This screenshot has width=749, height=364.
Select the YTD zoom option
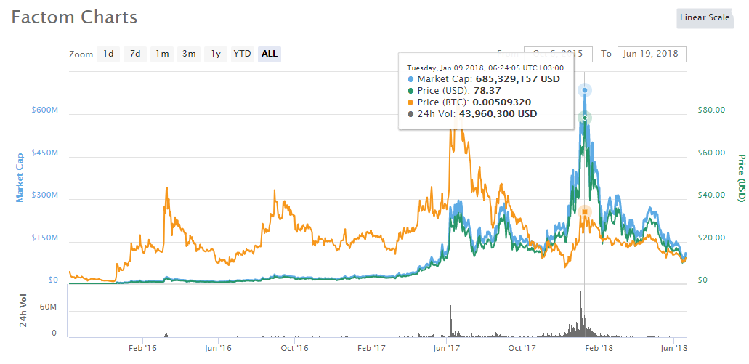242,54
